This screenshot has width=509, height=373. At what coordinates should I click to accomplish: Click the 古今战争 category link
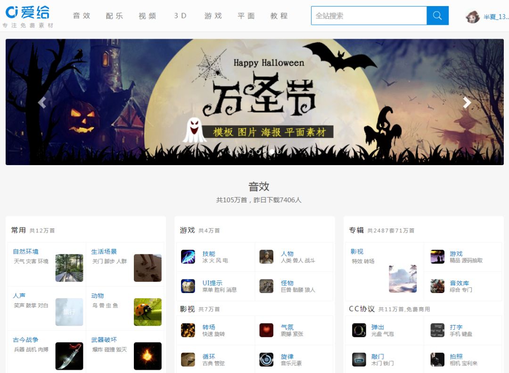(25, 340)
